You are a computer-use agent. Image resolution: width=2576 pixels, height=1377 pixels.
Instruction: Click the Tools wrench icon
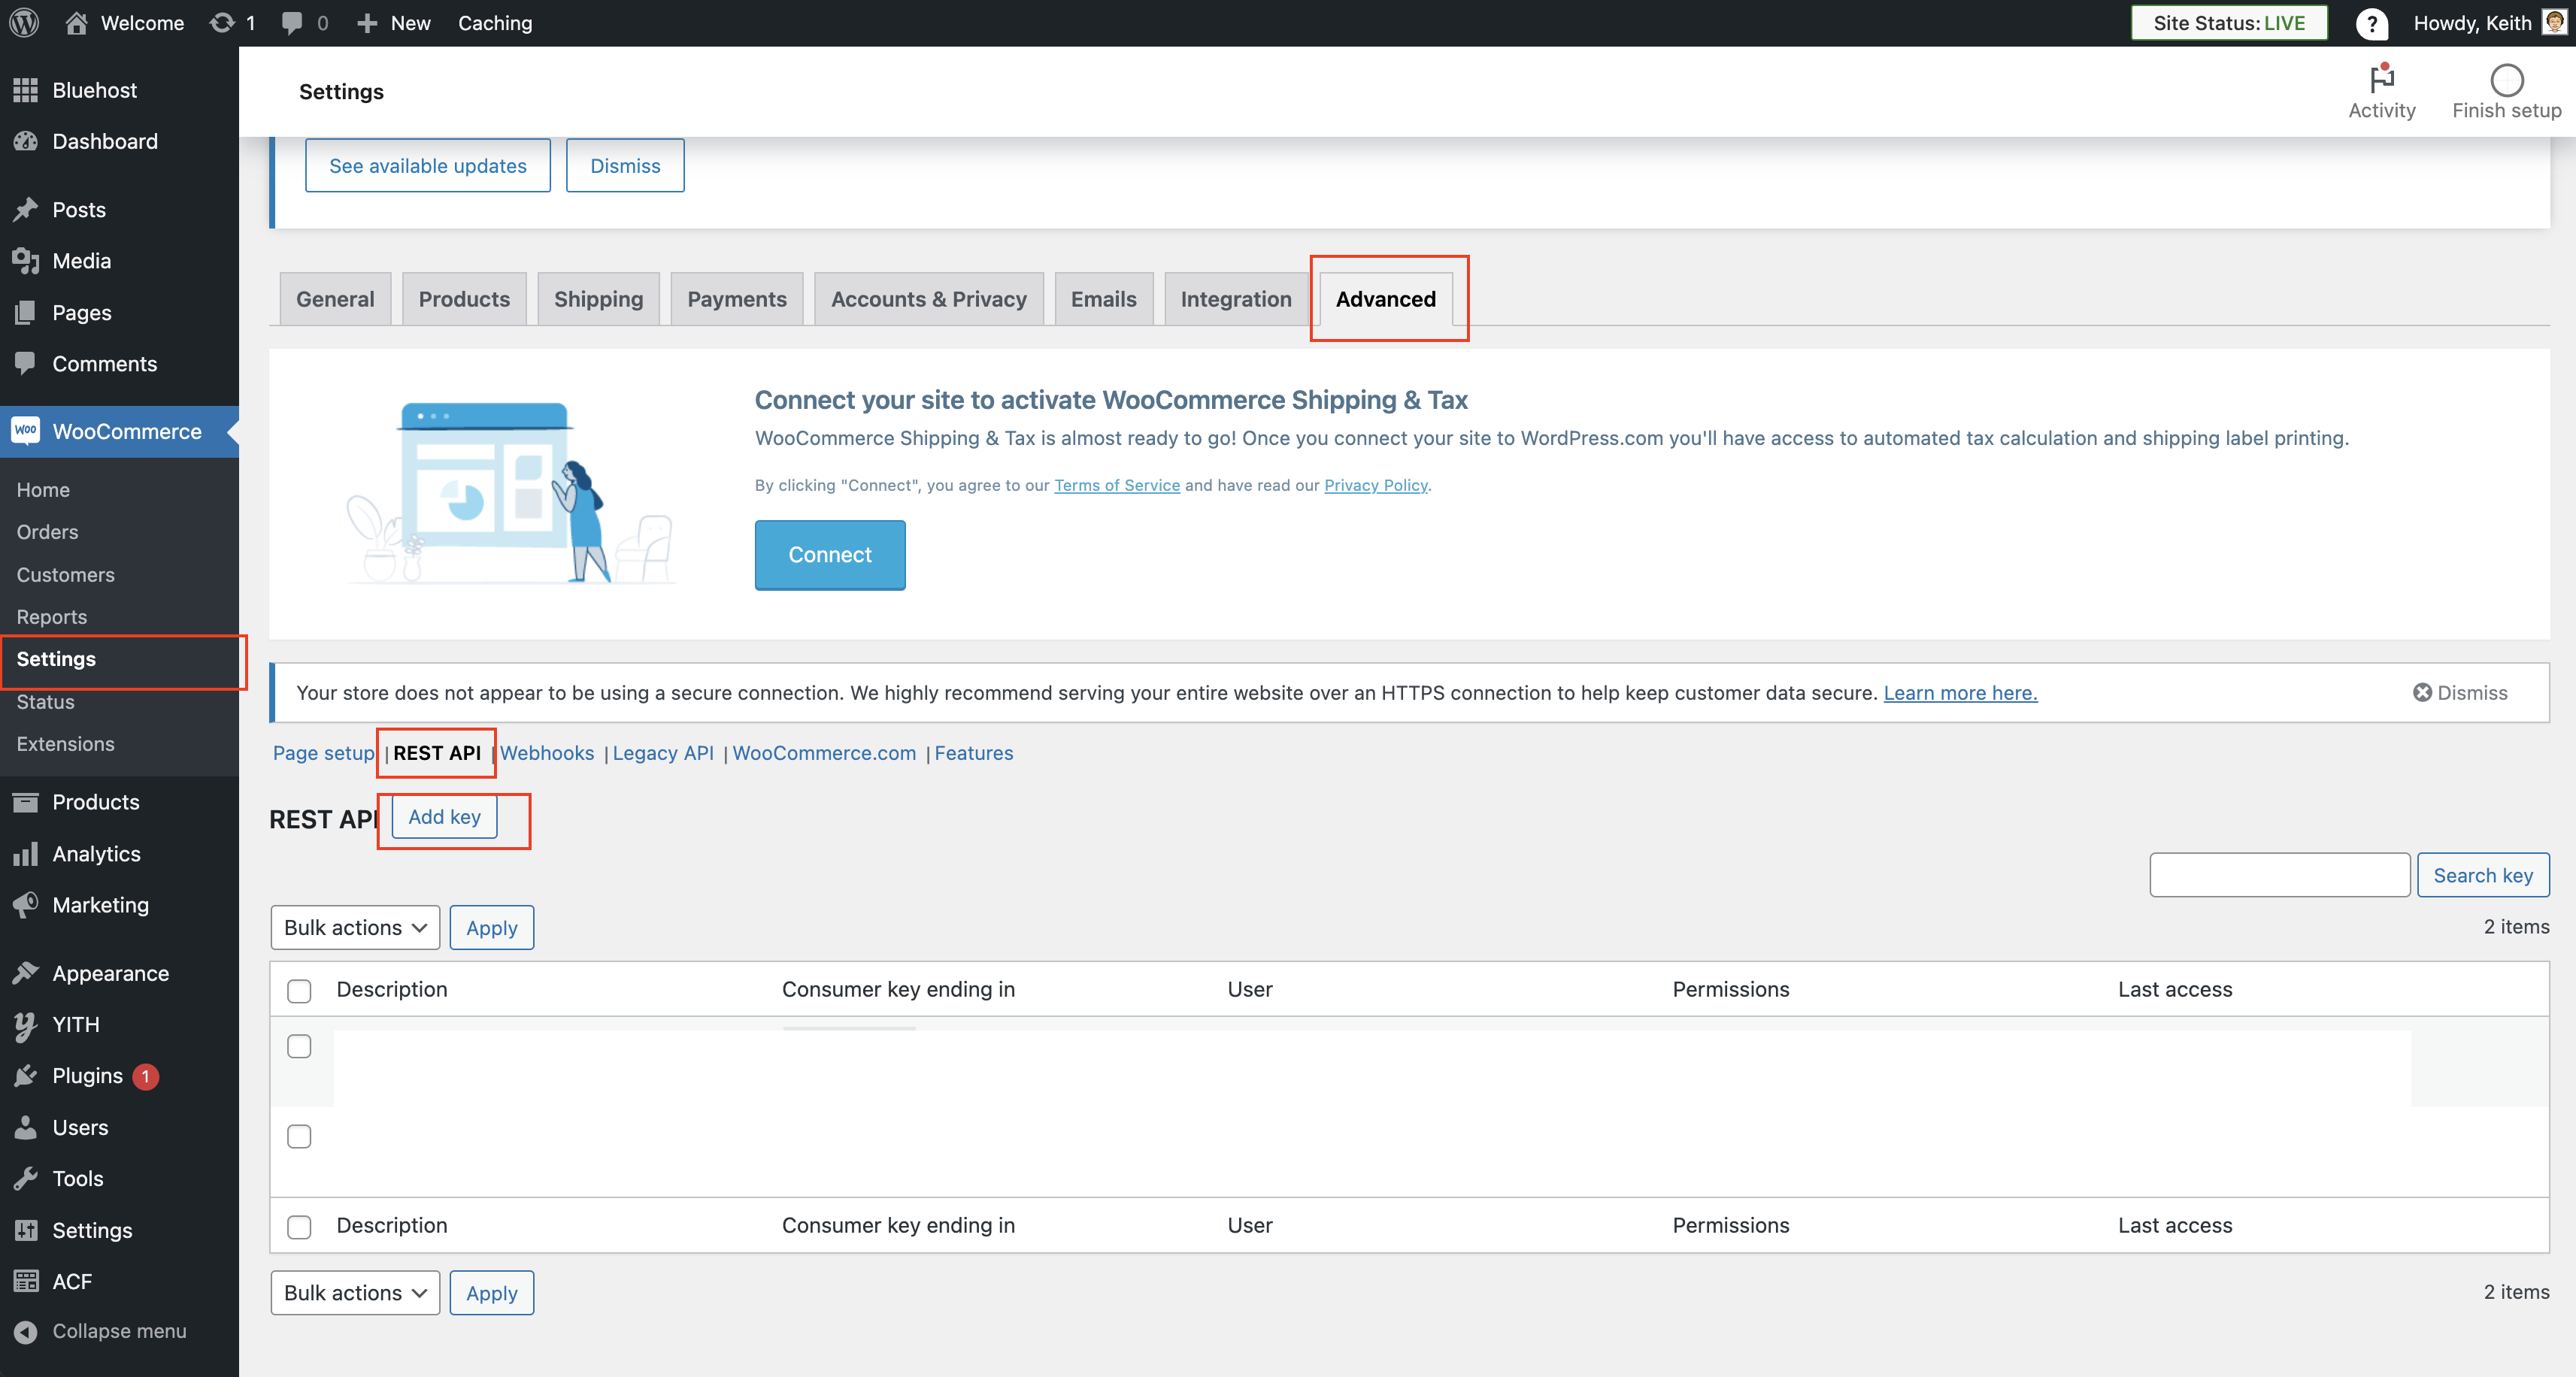point(26,1178)
